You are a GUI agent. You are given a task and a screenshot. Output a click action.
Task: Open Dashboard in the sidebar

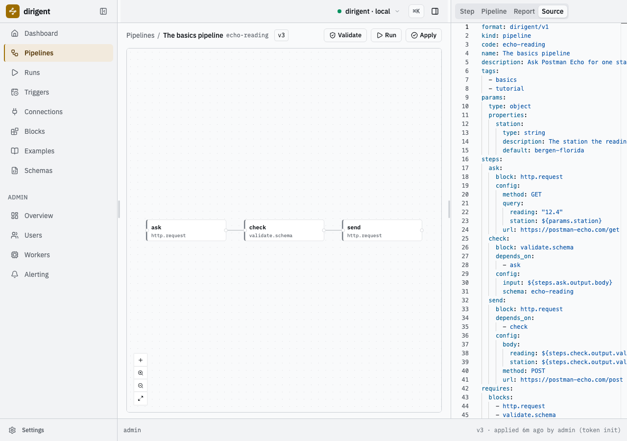tap(58, 33)
